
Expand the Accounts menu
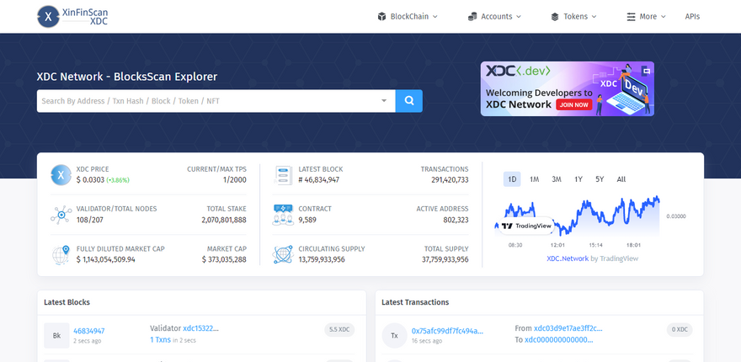(x=495, y=16)
